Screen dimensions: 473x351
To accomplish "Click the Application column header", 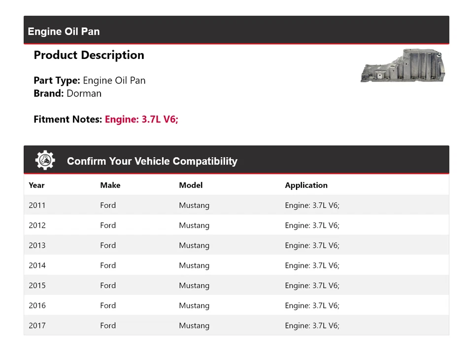I will coord(306,185).
